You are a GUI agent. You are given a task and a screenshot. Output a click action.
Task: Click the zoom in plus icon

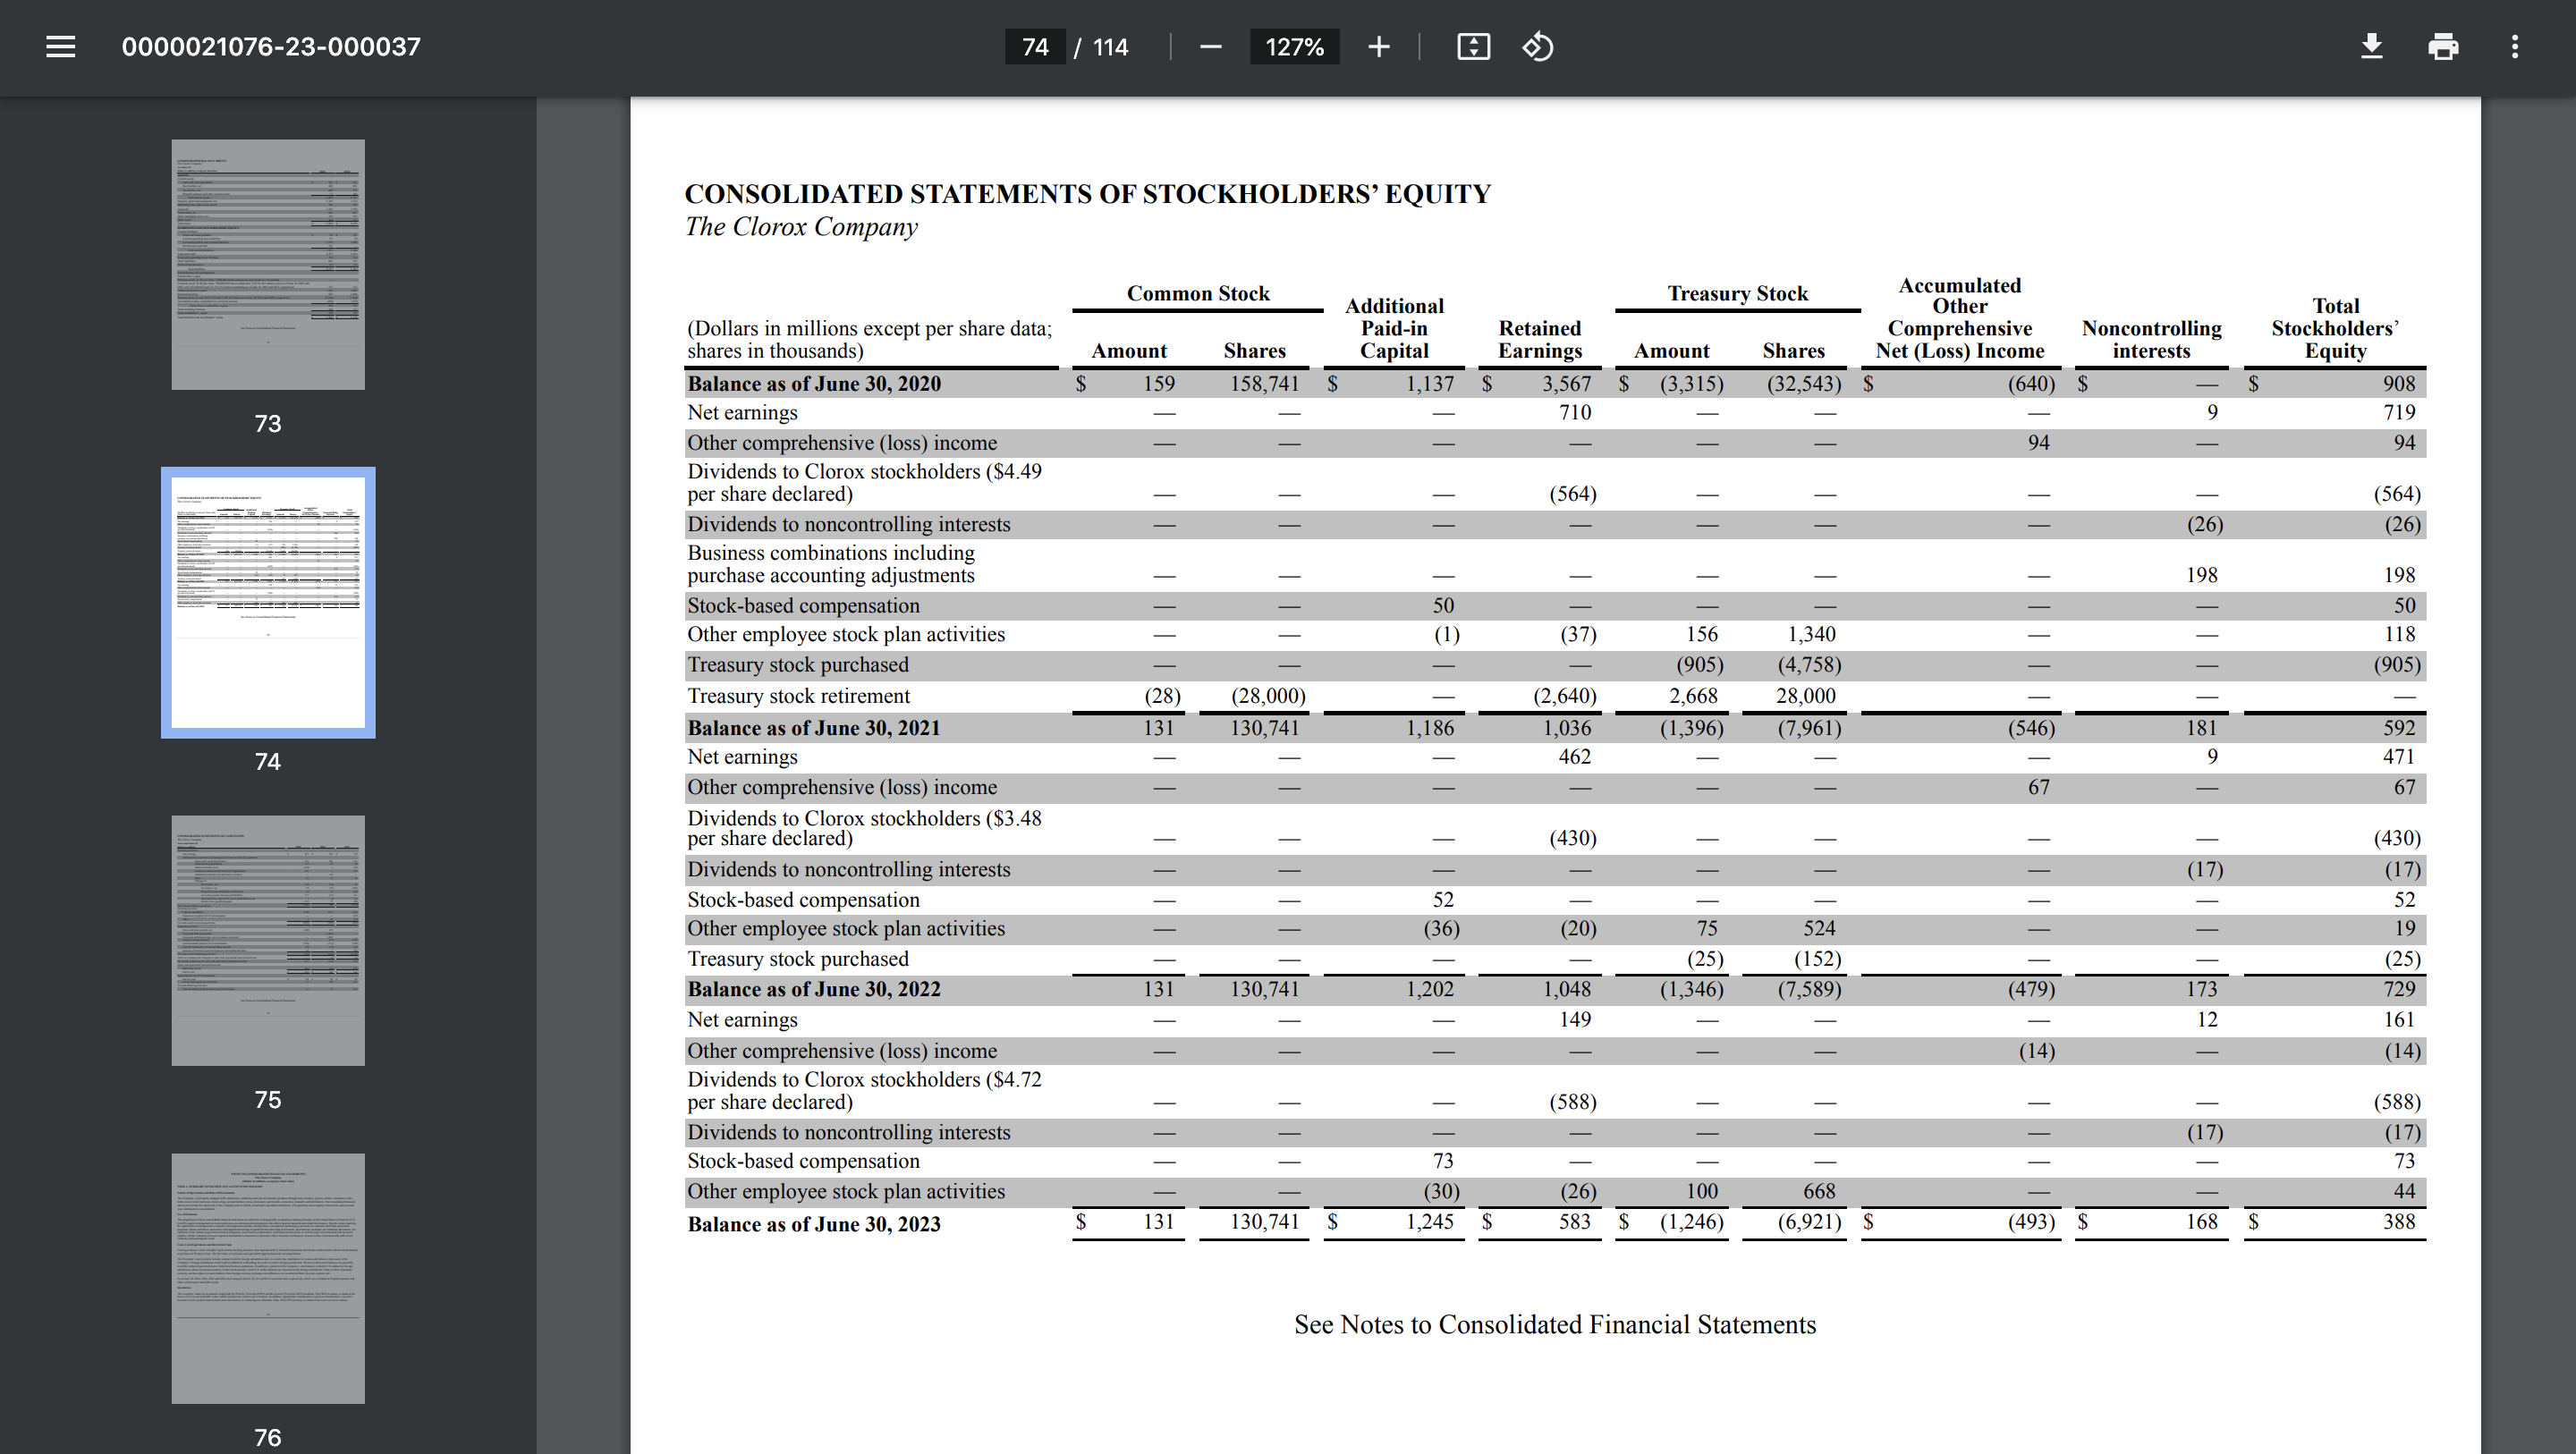[x=1378, y=47]
